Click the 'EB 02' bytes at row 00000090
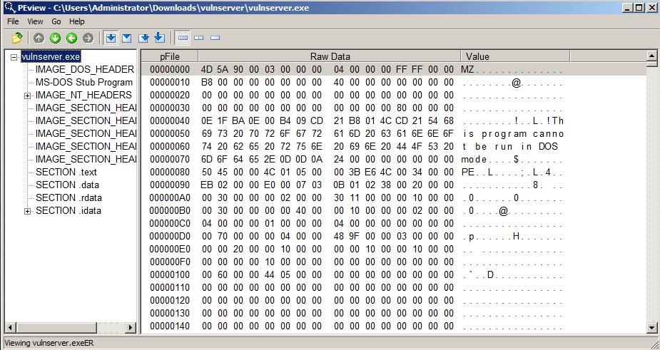Viewport: 660px width, 350px height. [x=215, y=185]
